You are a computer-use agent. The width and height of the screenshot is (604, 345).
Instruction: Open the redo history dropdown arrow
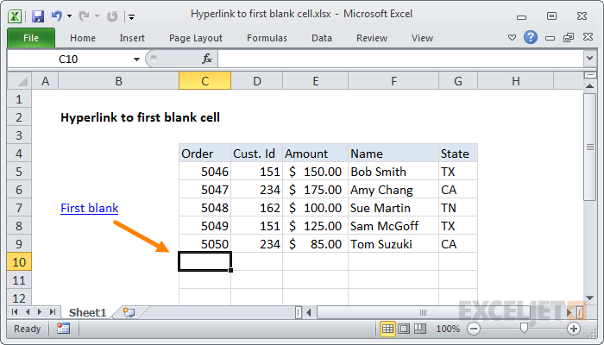pyautogui.click(x=97, y=16)
